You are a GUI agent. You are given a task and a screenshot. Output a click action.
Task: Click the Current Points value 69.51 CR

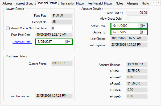62,63
